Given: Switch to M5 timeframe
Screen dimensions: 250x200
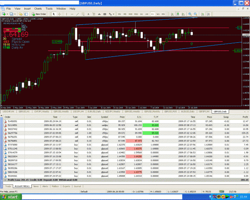Looking at the screenshot, I should tap(125, 14).
